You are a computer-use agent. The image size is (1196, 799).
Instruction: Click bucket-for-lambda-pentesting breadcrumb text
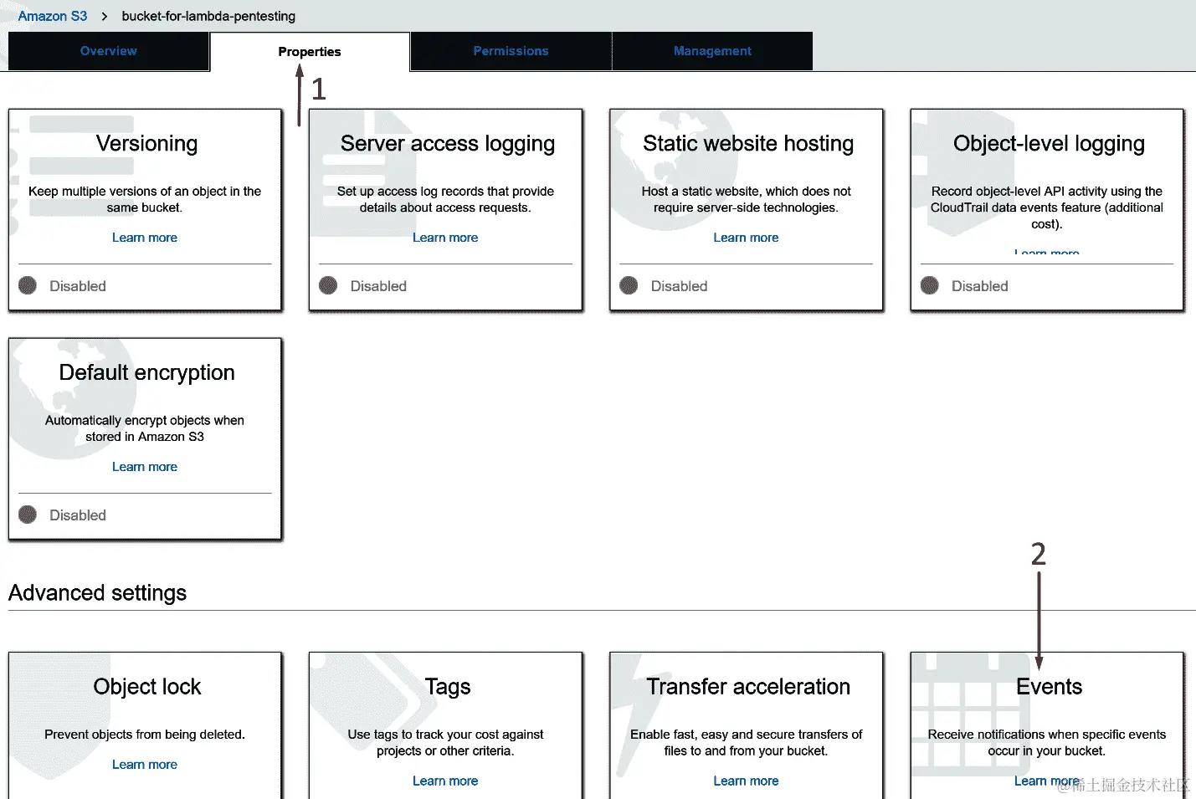pyautogui.click(x=208, y=16)
